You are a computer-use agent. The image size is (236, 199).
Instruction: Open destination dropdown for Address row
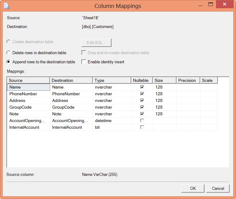(71, 100)
